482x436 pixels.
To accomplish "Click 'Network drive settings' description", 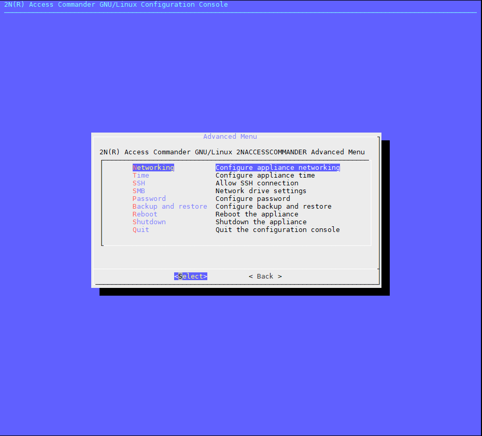I will (x=261, y=191).
